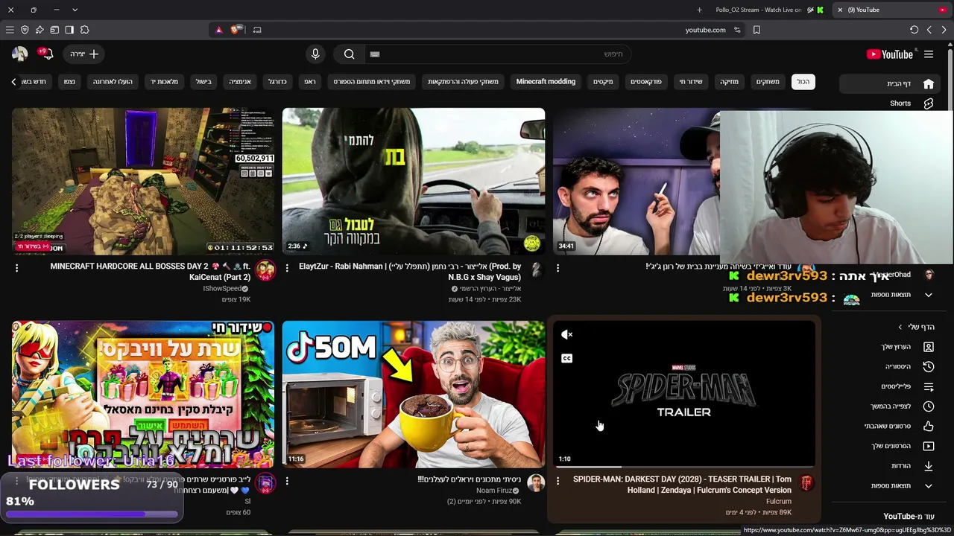
Task: Toggle the browser side panel icon
Action: 69,30
